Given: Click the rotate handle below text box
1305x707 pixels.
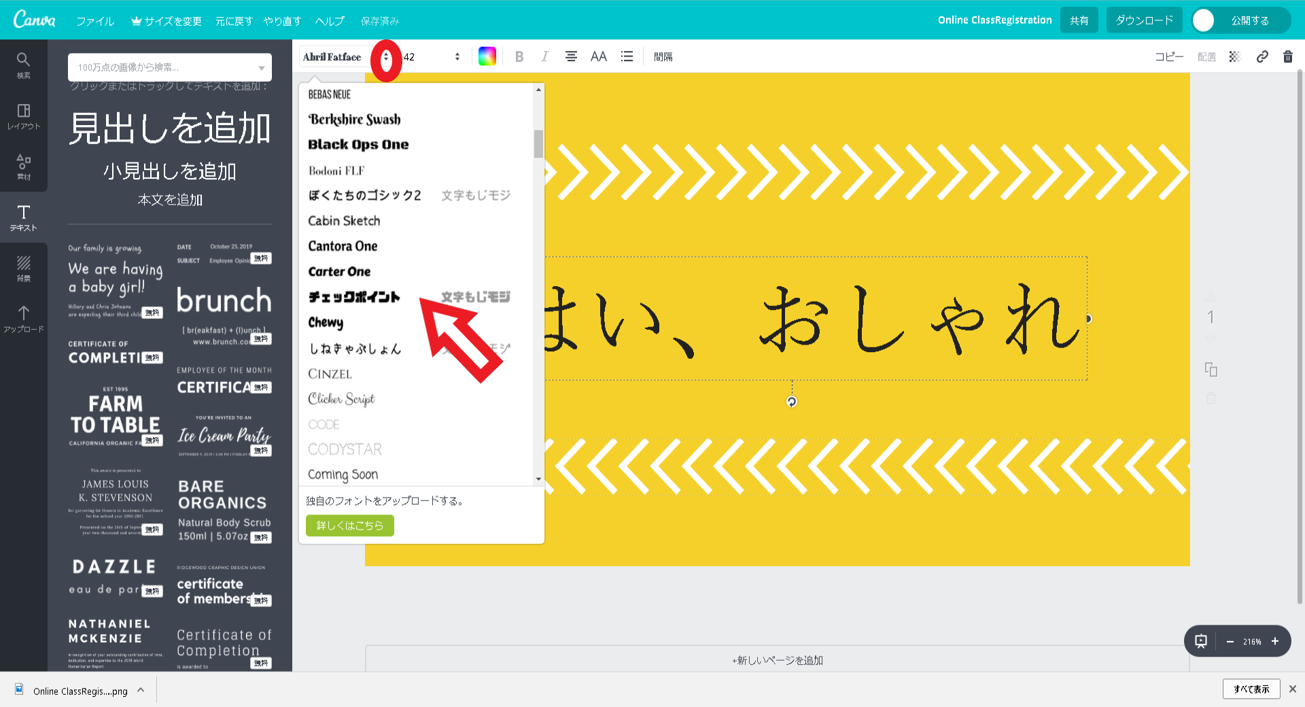Looking at the screenshot, I should (x=791, y=402).
